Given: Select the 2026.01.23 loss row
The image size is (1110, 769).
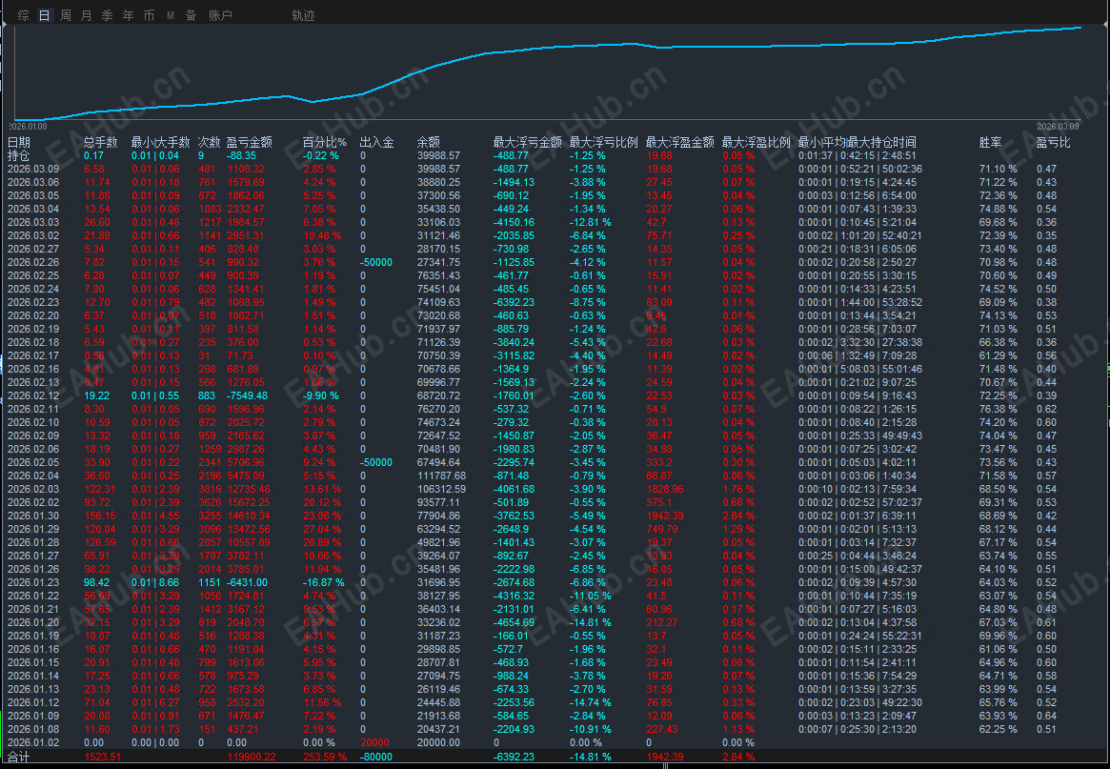Looking at the screenshot, I should point(555,583).
